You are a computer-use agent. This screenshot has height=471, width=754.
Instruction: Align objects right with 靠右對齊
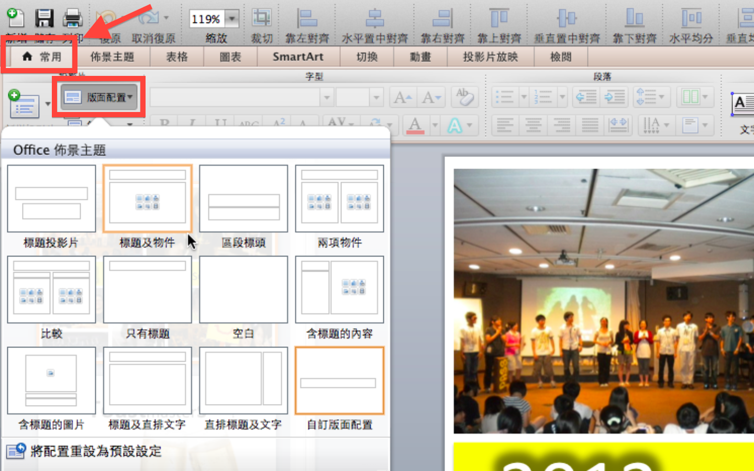pos(442,18)
